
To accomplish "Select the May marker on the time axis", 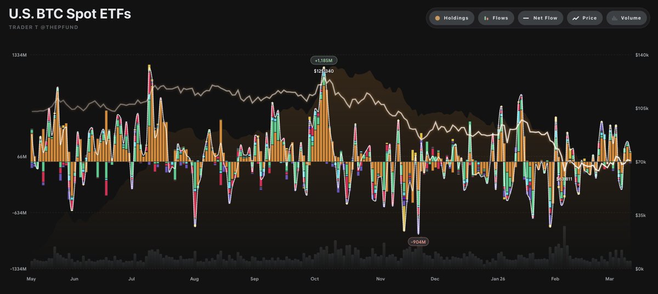I will tap(31, 279).
